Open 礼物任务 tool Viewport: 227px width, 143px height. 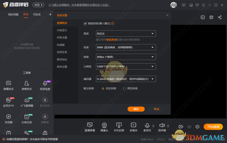pyautogui.click(x=27, y=119)
